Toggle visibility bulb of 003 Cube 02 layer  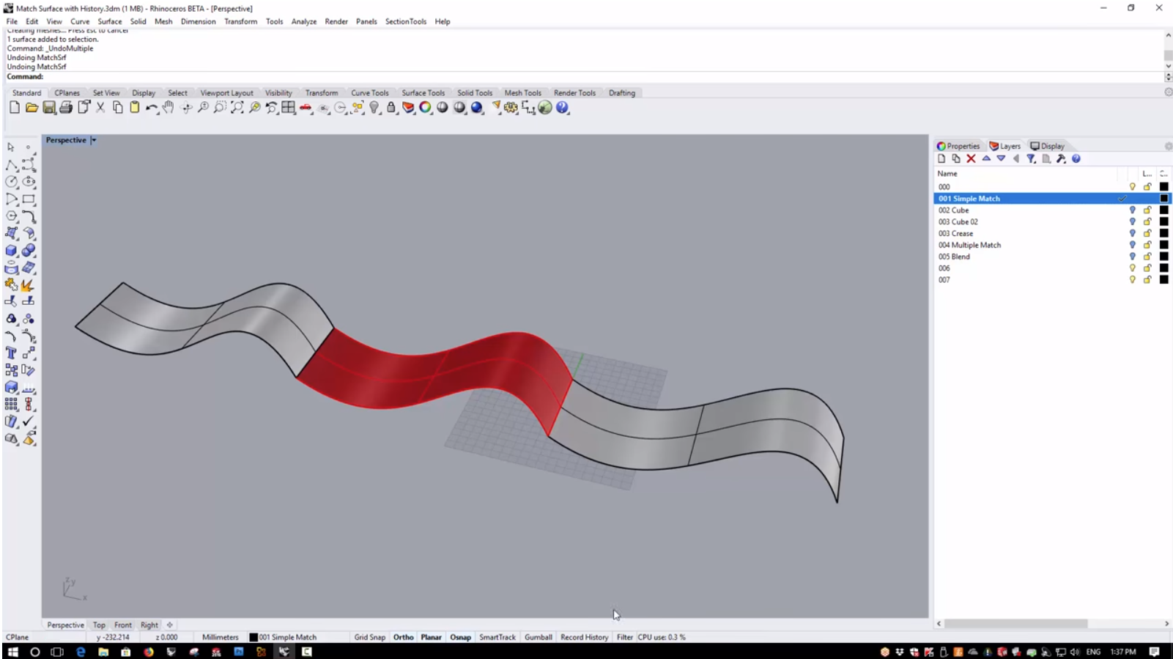(x=1132, y=222)
